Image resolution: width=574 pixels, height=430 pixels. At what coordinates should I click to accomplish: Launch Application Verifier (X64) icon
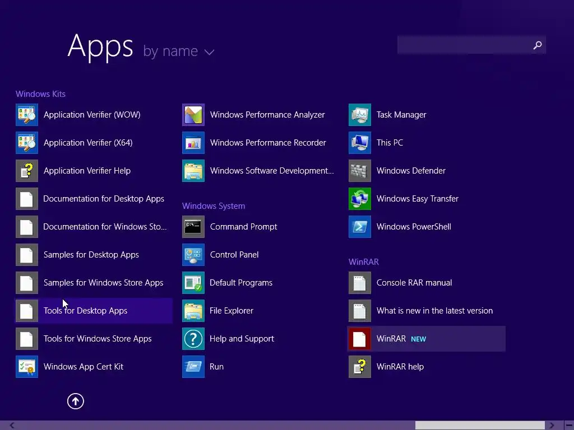(x=27, y=143)
